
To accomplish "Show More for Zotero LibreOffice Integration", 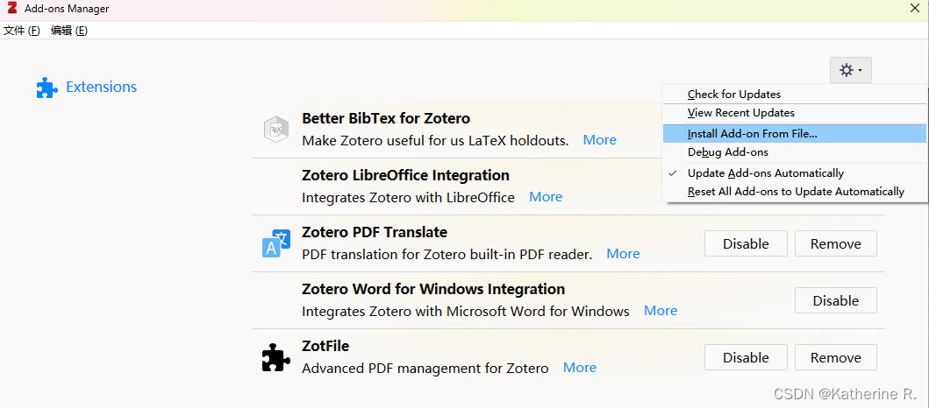I will tap(546, 197).
